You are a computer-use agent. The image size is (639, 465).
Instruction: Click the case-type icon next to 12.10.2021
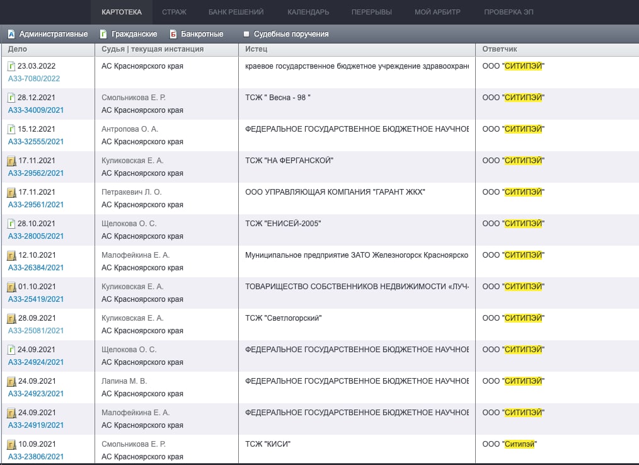[x=11, y=255]
